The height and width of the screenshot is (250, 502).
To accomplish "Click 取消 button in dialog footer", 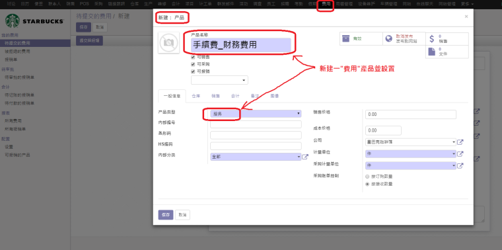I will pyautogui.click(x=182, y=215).
